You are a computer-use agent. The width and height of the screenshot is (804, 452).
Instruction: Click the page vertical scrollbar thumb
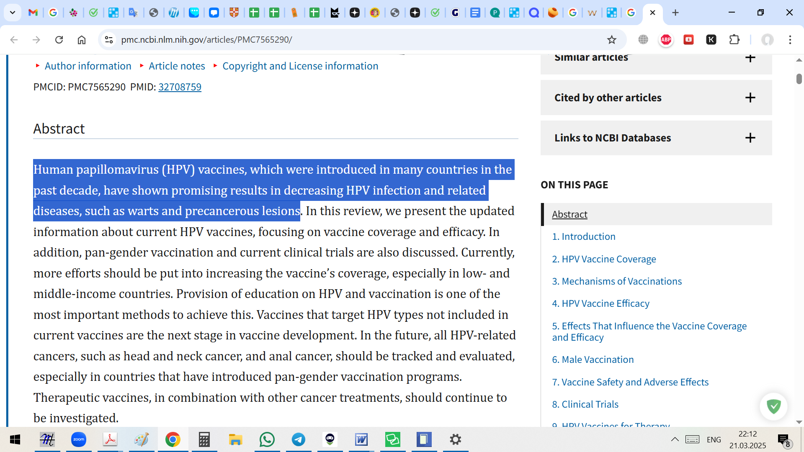[x=799, y=79]
